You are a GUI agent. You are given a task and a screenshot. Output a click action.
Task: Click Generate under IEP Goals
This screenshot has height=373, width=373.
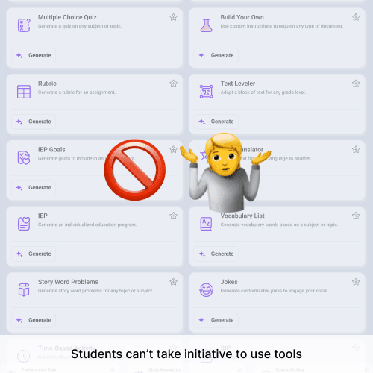point(34,188)
